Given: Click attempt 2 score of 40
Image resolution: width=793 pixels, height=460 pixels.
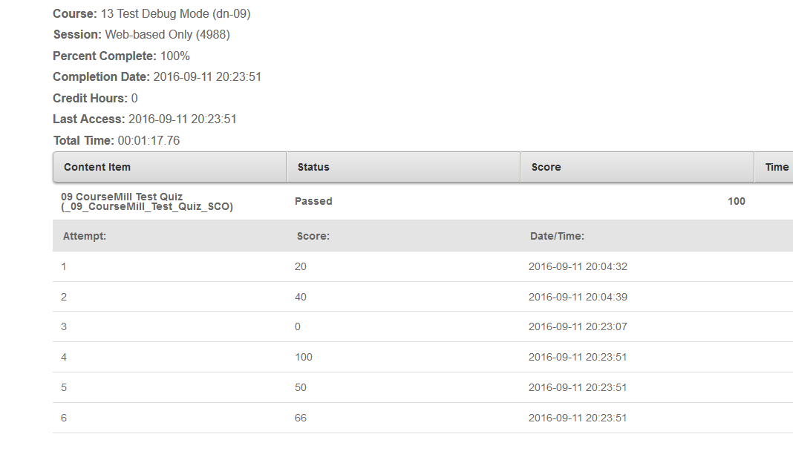Looking at the screenshot, I should (x=301, y=297).
